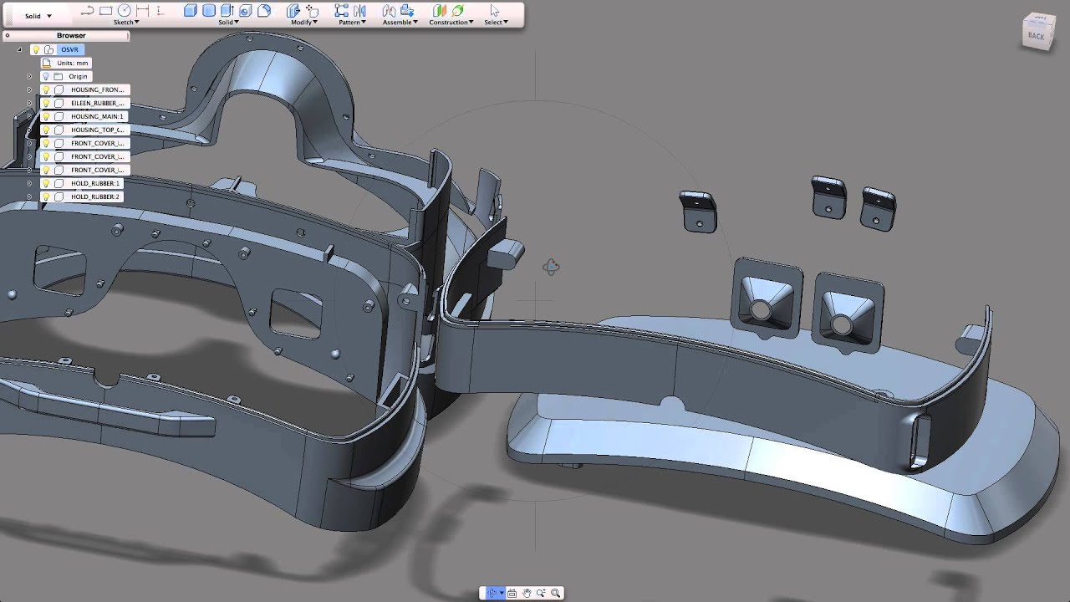Select the Rectangle sketch tool

click(x=105, y=11)
